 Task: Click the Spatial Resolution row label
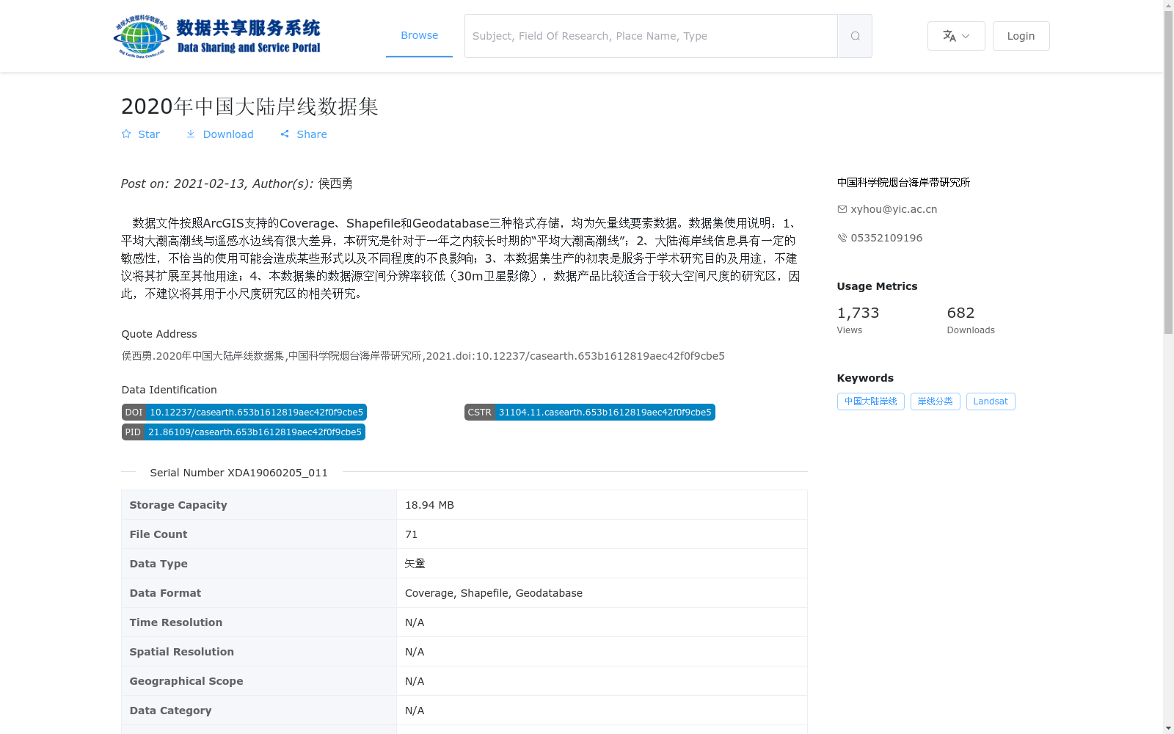[182, 652]
